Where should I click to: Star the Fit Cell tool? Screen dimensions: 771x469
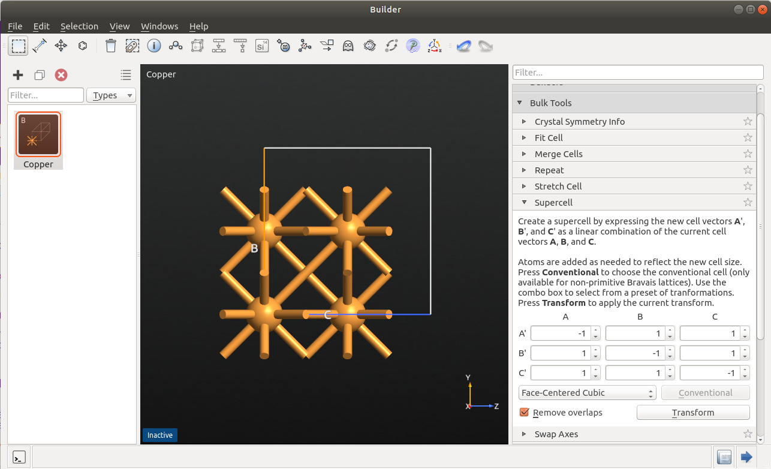coord(748,137)
